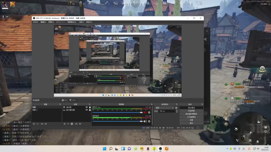Select the first scene 场景 in list
The image size is (271, 152).
[x=47, y=107]
